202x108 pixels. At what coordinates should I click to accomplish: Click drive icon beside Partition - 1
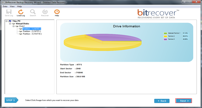tap(20, 29)
